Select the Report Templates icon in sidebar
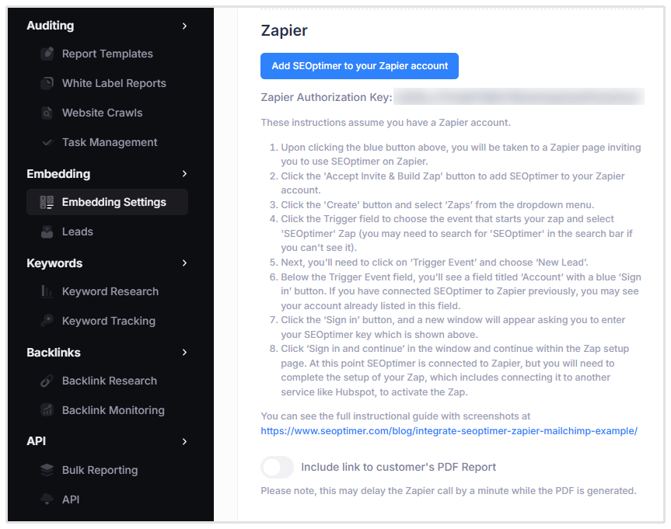The width and height of the screenshot is (671, 529). coord(47,54)
